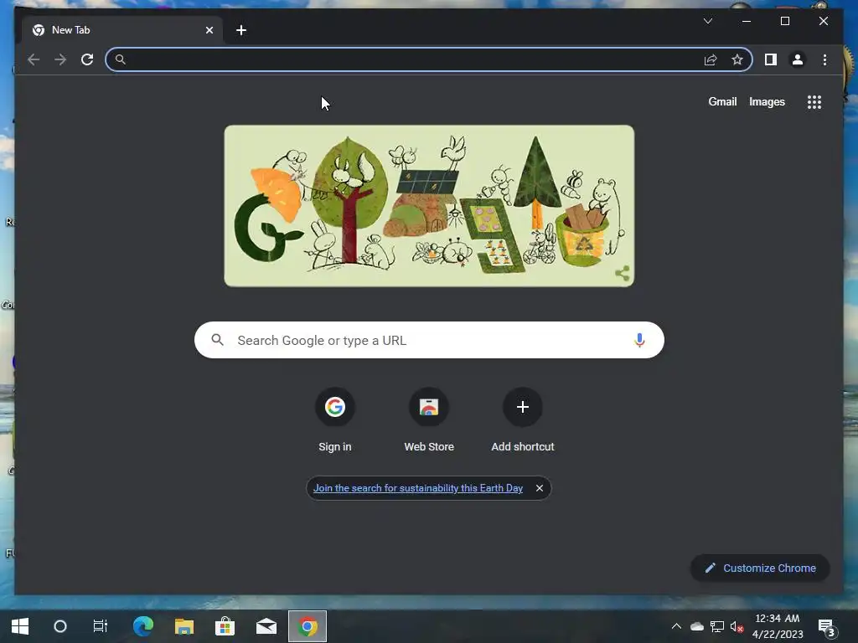Open File Explorer from the taskbar

(x=184, y=626)
